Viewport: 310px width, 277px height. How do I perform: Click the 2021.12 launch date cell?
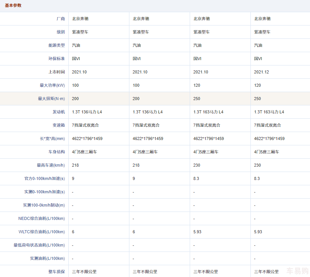coord(261,72)
